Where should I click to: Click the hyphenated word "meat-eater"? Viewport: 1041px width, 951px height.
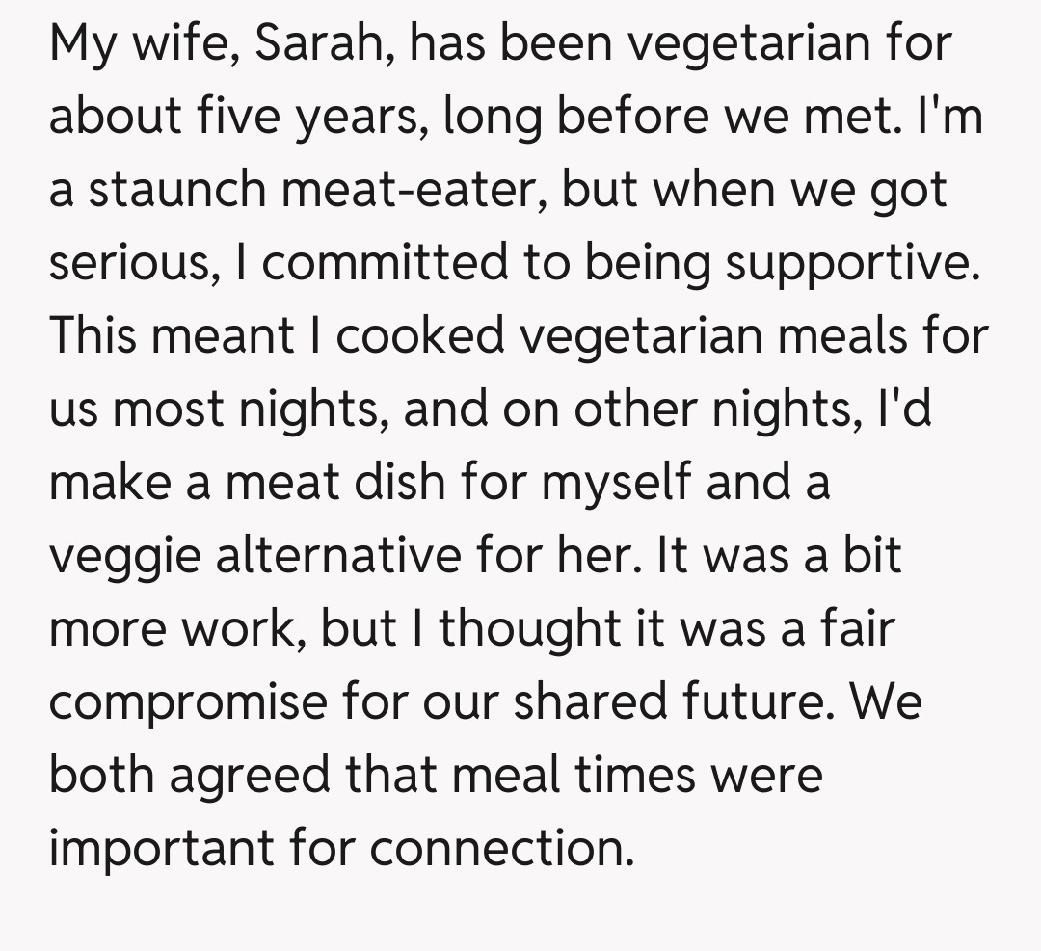[413, 191]
